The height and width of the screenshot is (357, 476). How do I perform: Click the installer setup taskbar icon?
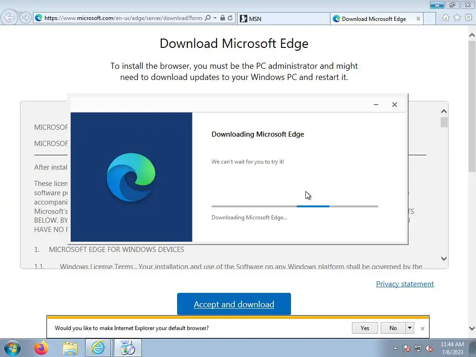[128, 348]
